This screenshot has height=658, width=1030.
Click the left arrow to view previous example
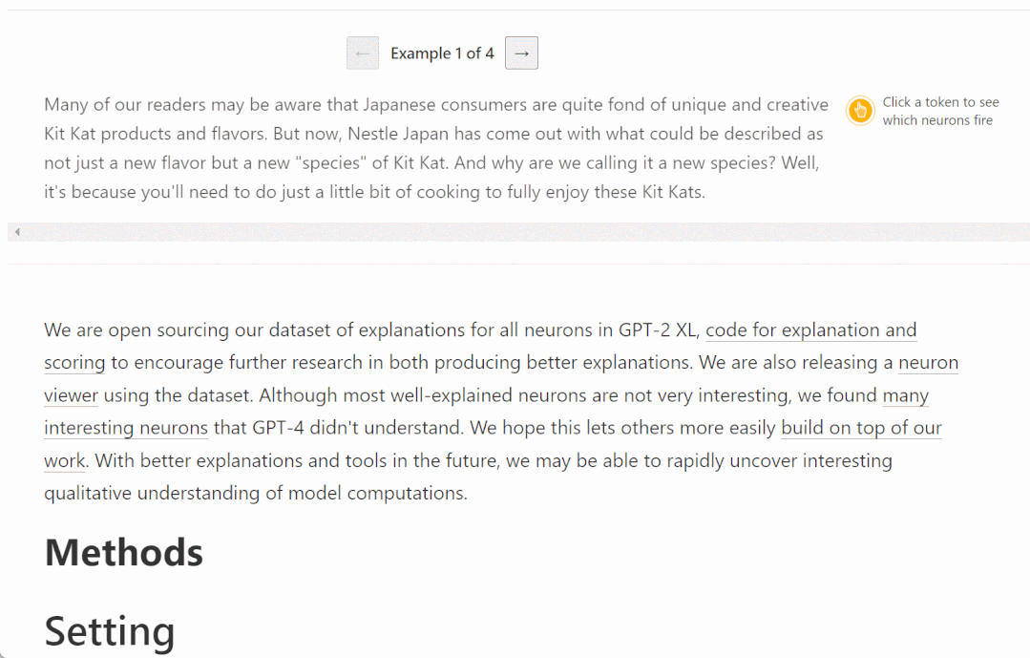(x=363, y=53)
